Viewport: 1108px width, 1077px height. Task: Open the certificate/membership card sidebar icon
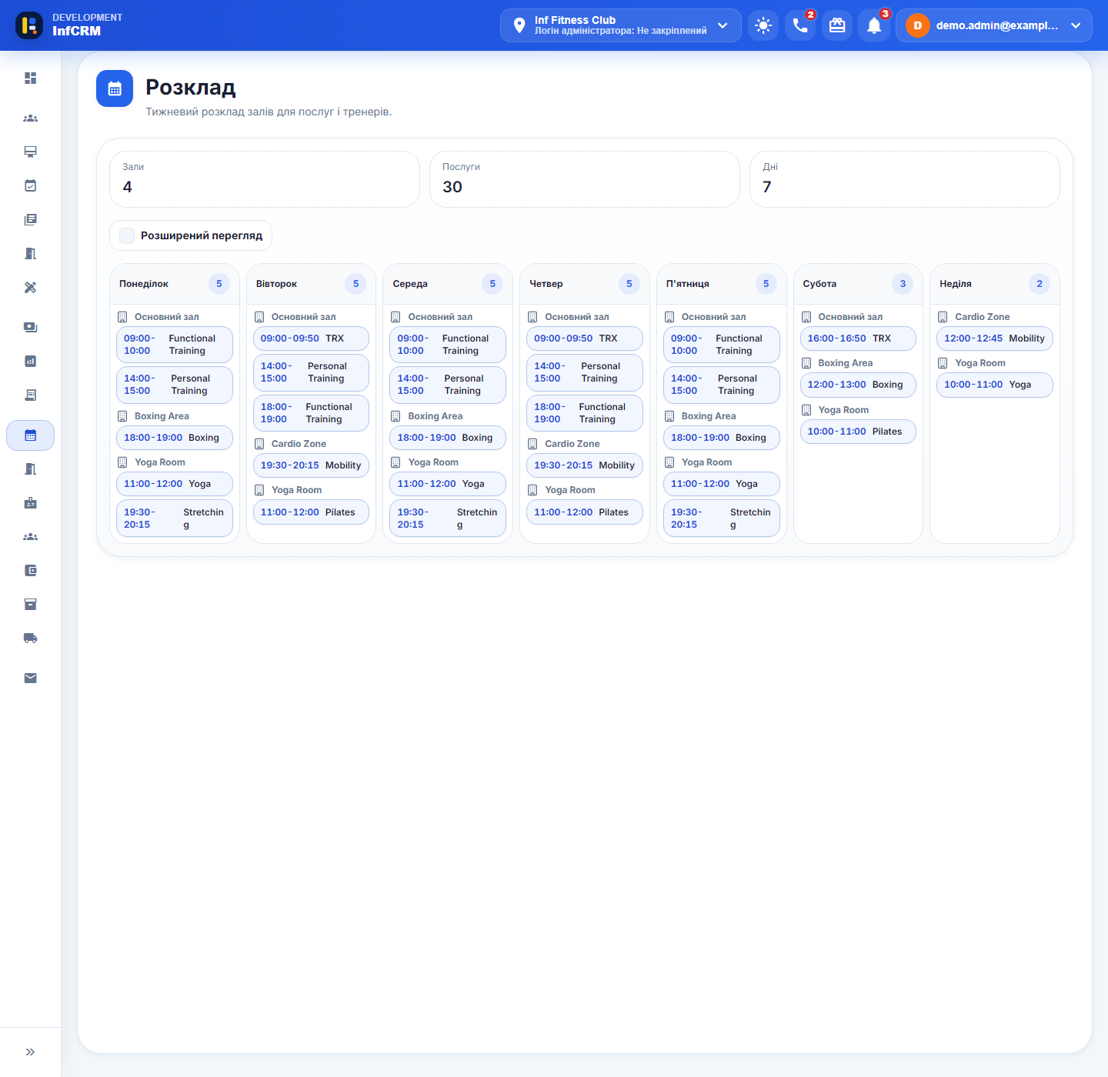point(30,152)
